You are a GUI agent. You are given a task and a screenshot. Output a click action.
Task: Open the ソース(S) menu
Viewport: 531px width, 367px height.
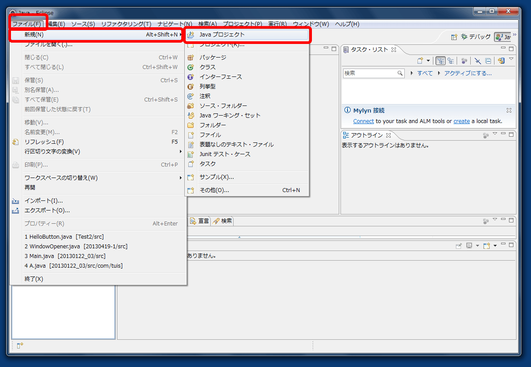tap(83, 24)
